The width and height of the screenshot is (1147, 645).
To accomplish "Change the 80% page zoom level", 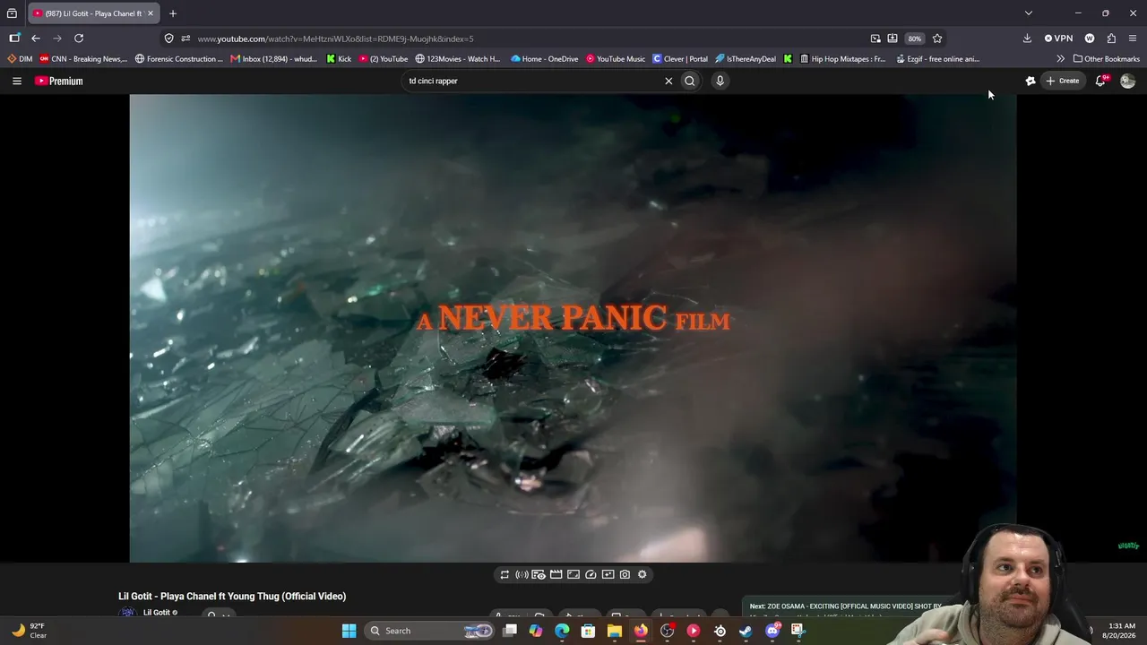I will [914, 39].
